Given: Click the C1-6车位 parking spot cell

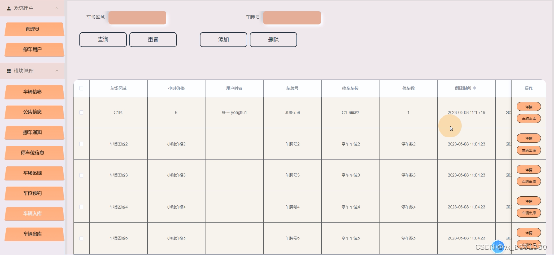Looking at the screenshot, I should (350, 113).
